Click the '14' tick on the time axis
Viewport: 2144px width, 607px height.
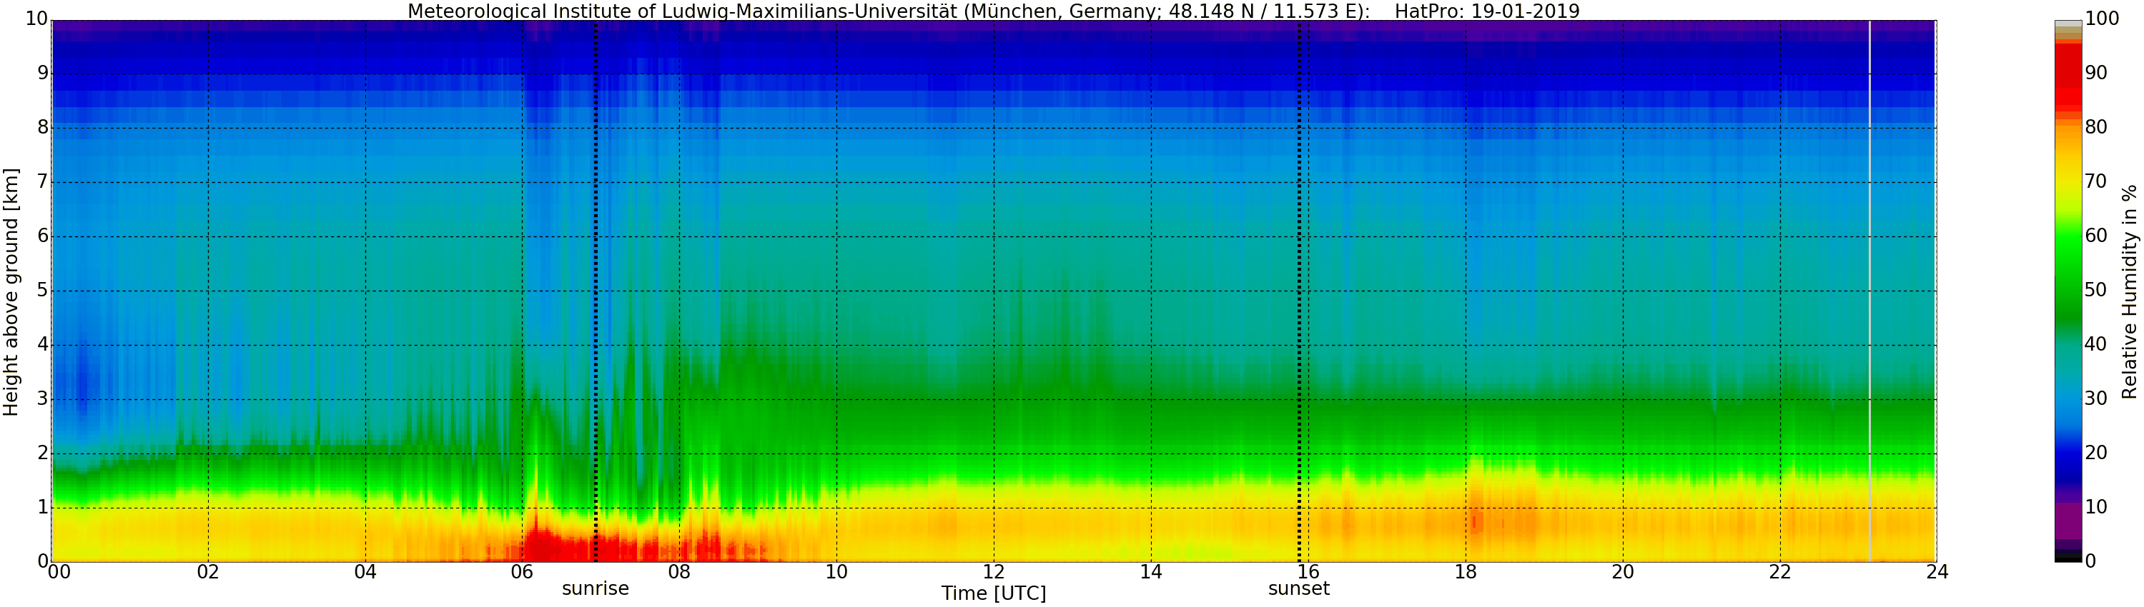pos(1151,572)
